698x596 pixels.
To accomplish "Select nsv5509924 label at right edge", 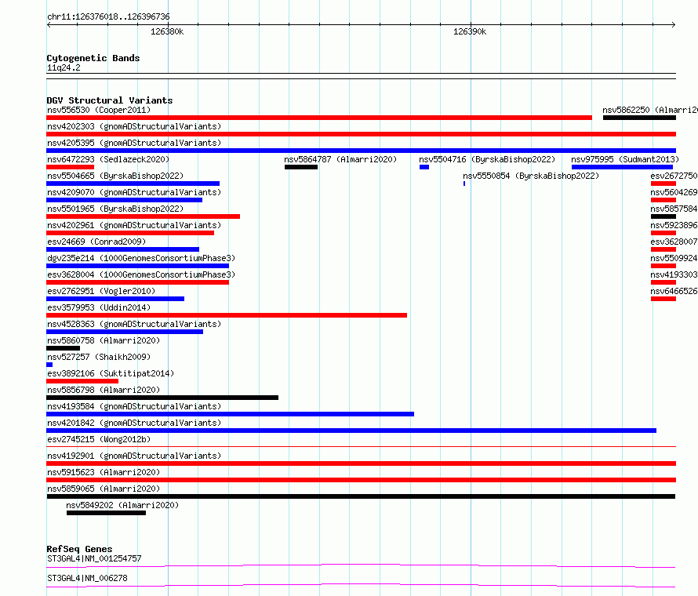I will 674,258.
